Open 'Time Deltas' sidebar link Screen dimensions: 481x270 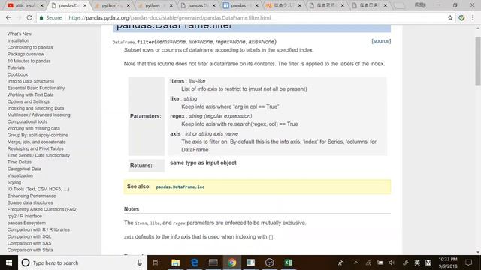click(x=20, y=162)
